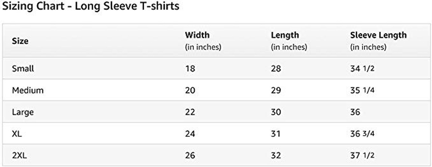Click the Small length value 28
Screen dimensions: 432x167
pos(276,69)
